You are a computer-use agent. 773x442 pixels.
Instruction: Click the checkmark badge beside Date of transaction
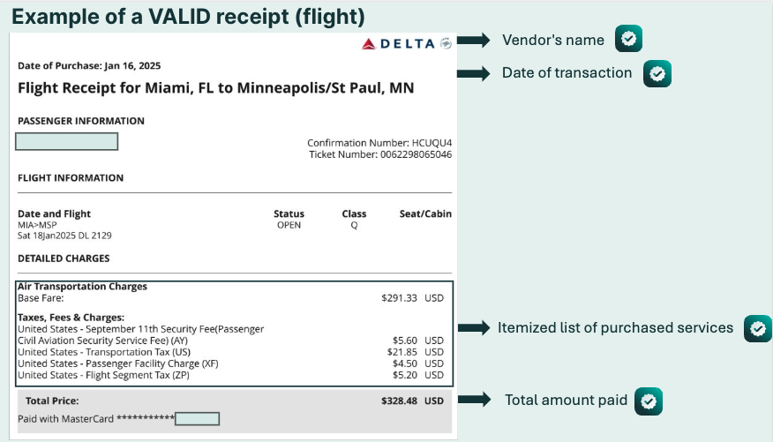click(x=657, y=74)
